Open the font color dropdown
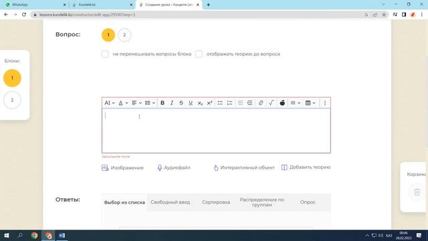Screen dimensions: 428x241 click(x=123, y=103)
